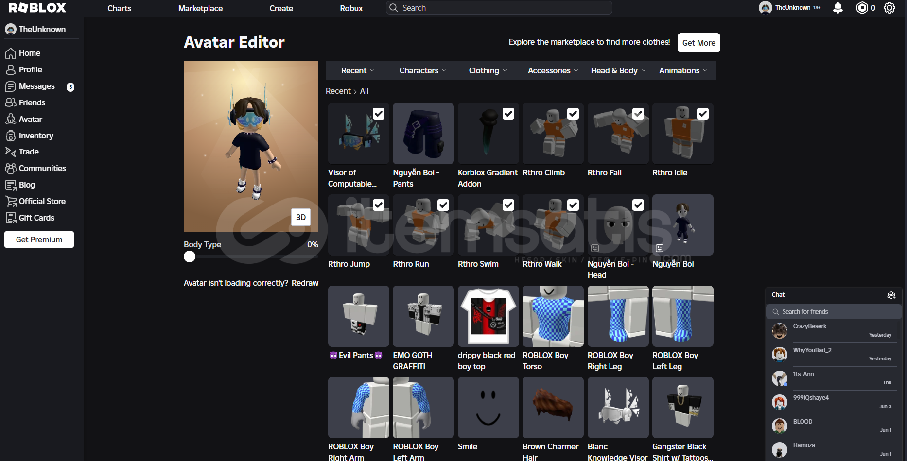Select the Smile face thumbnail
Screen dimensions: 907x461
coord(488,408)
